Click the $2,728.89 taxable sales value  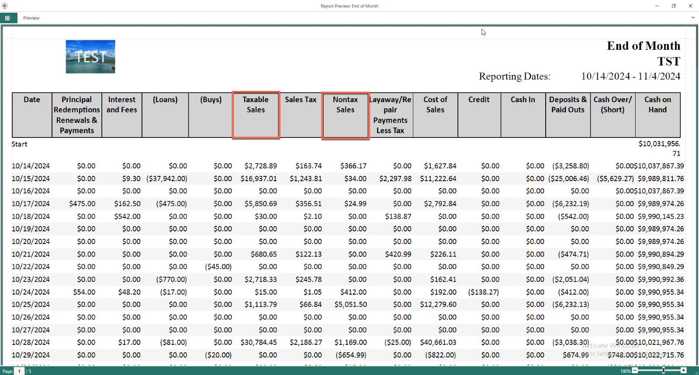coord(261,166)
